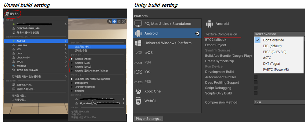The height and width of the screenshot is (125, 308).
Task: Enable the Scripts Only Build checkbox
Action: (x=256, y=93)
